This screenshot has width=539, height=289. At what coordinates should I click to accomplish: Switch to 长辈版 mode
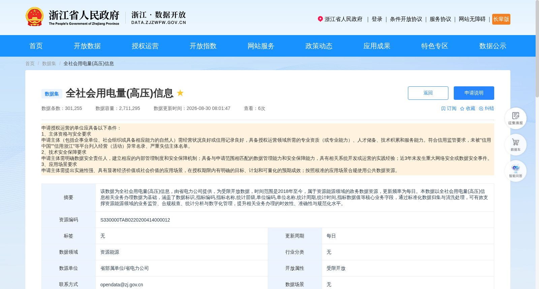click(x=501, y=19)
